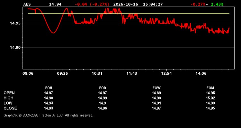Screen dimensions: 241x128
Task: Click the date 2026-10-16
Action: tap(126, 4)
